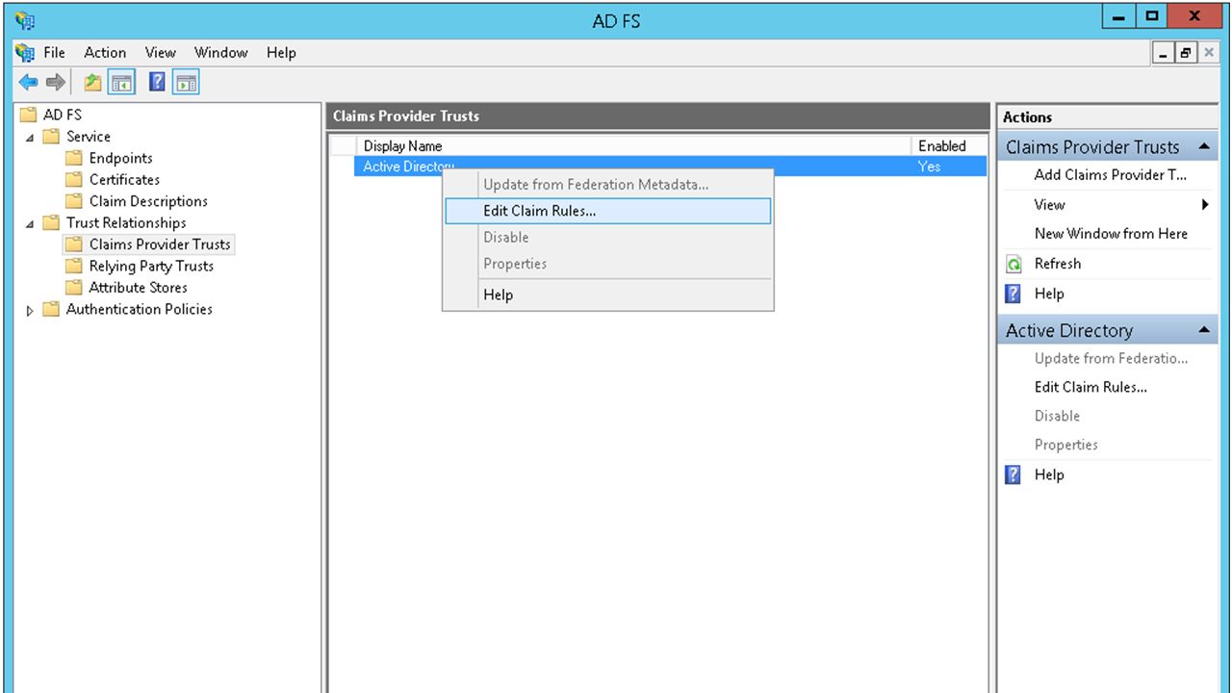Click the AD FS icon in title bar
Viewport: 1232px width, 693px height.
tap(25, 19)
